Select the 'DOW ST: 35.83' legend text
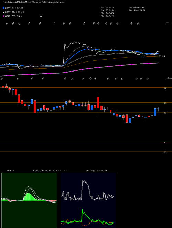This screenshot has height=228, width=172. click(x=14, y=8)
